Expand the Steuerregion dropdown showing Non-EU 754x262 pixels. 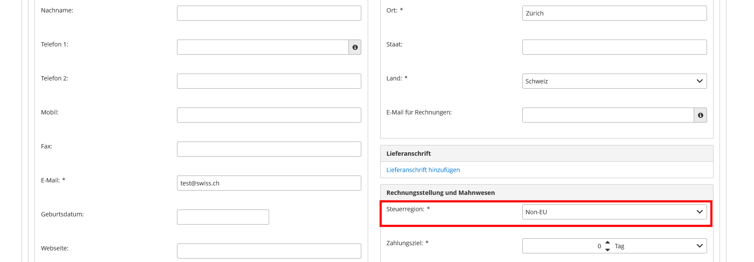[614, 212]
